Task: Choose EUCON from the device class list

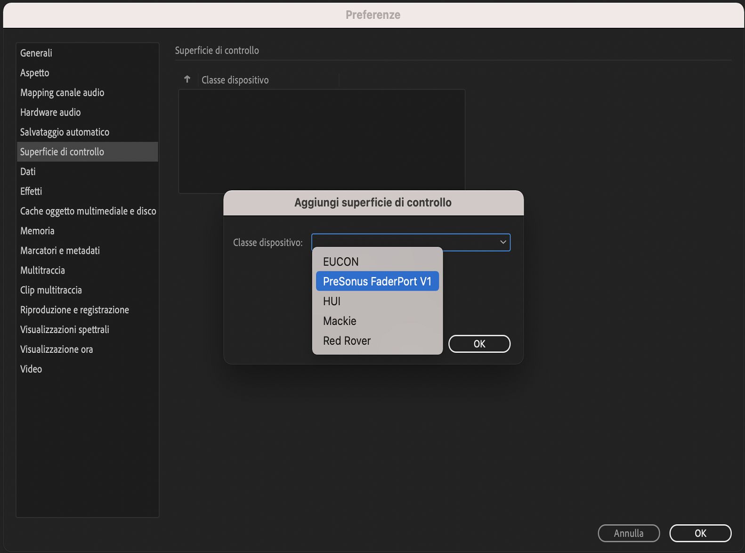Action: point(377,261)
